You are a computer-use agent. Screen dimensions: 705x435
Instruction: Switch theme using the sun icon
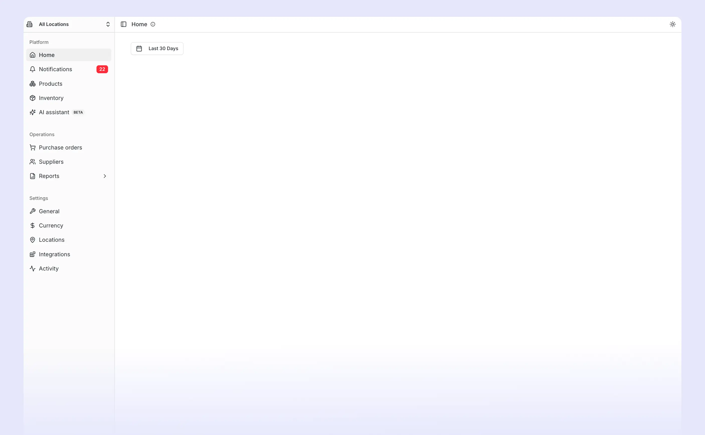click(672, 24)
